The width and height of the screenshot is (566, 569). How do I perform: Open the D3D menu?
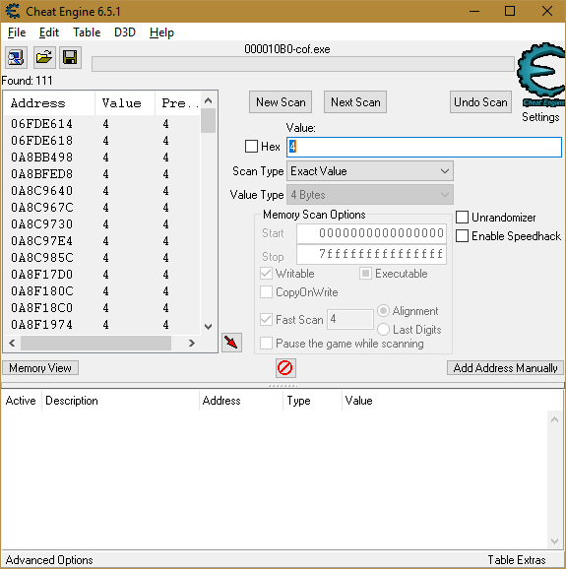[x=125, y=32]
